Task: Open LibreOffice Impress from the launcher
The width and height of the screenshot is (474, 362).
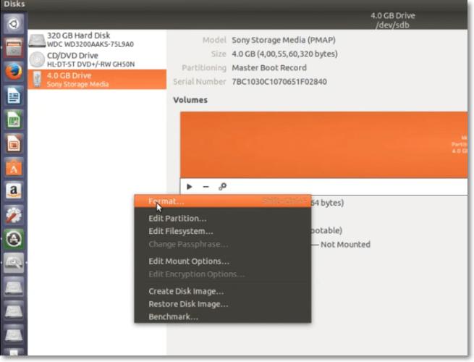Action: [14, 143]
